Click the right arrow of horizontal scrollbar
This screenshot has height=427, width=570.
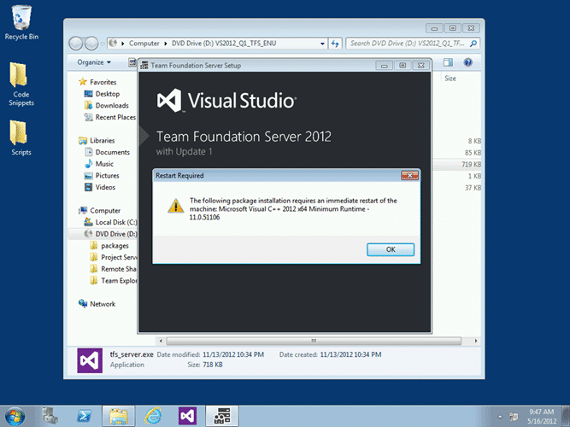click(x=476, y=341)
